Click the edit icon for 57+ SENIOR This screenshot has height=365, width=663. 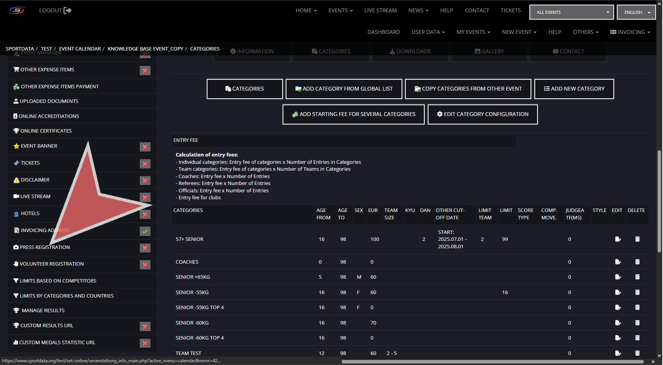(x=618, y=239)
